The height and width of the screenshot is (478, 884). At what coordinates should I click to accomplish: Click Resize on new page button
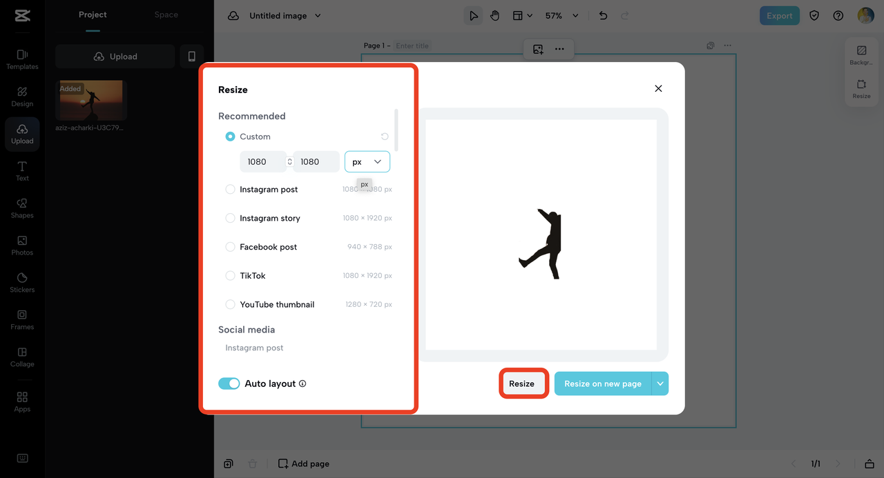(603, 384)
